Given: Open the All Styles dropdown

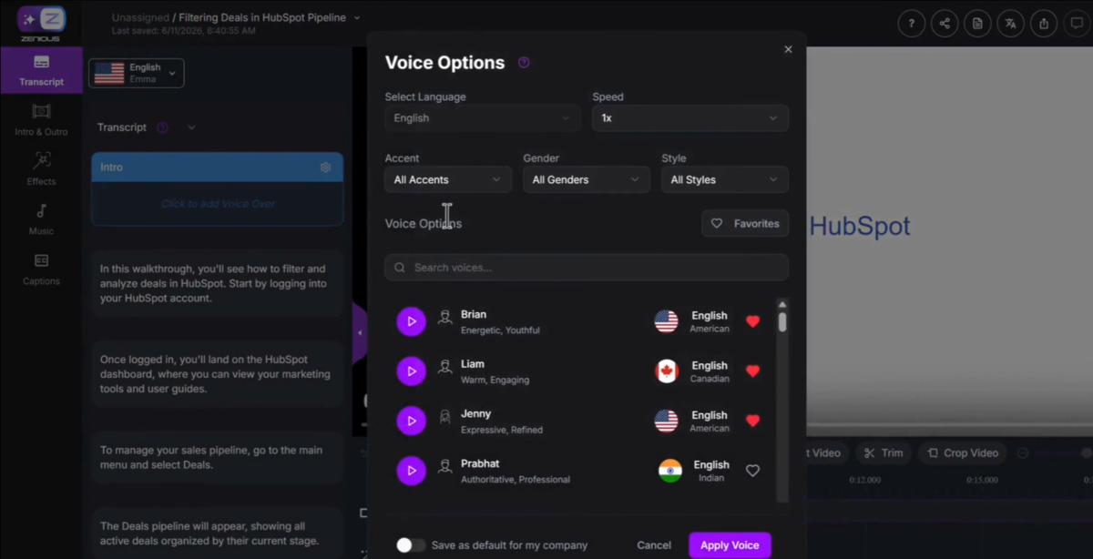Looking at the screenshot, I should point(725,179).
